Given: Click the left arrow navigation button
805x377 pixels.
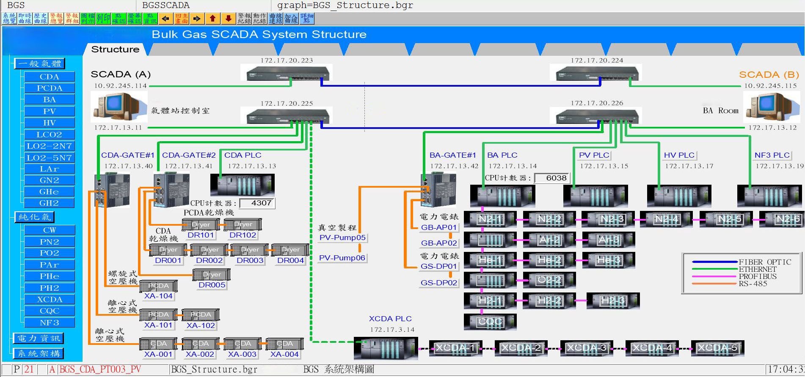Looking at the screenshot, I should [x=166, y=19].
